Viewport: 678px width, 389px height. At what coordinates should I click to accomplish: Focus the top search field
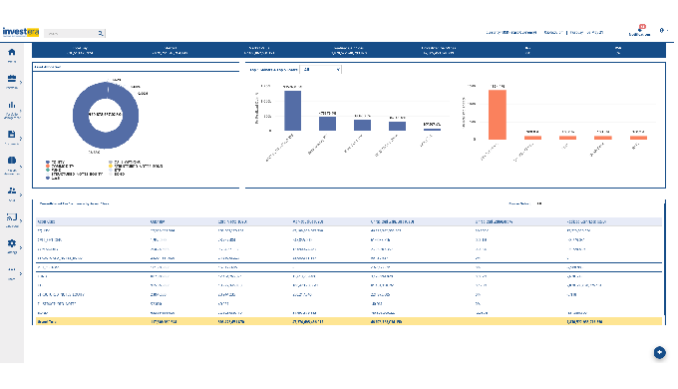[x=71, y=33]
